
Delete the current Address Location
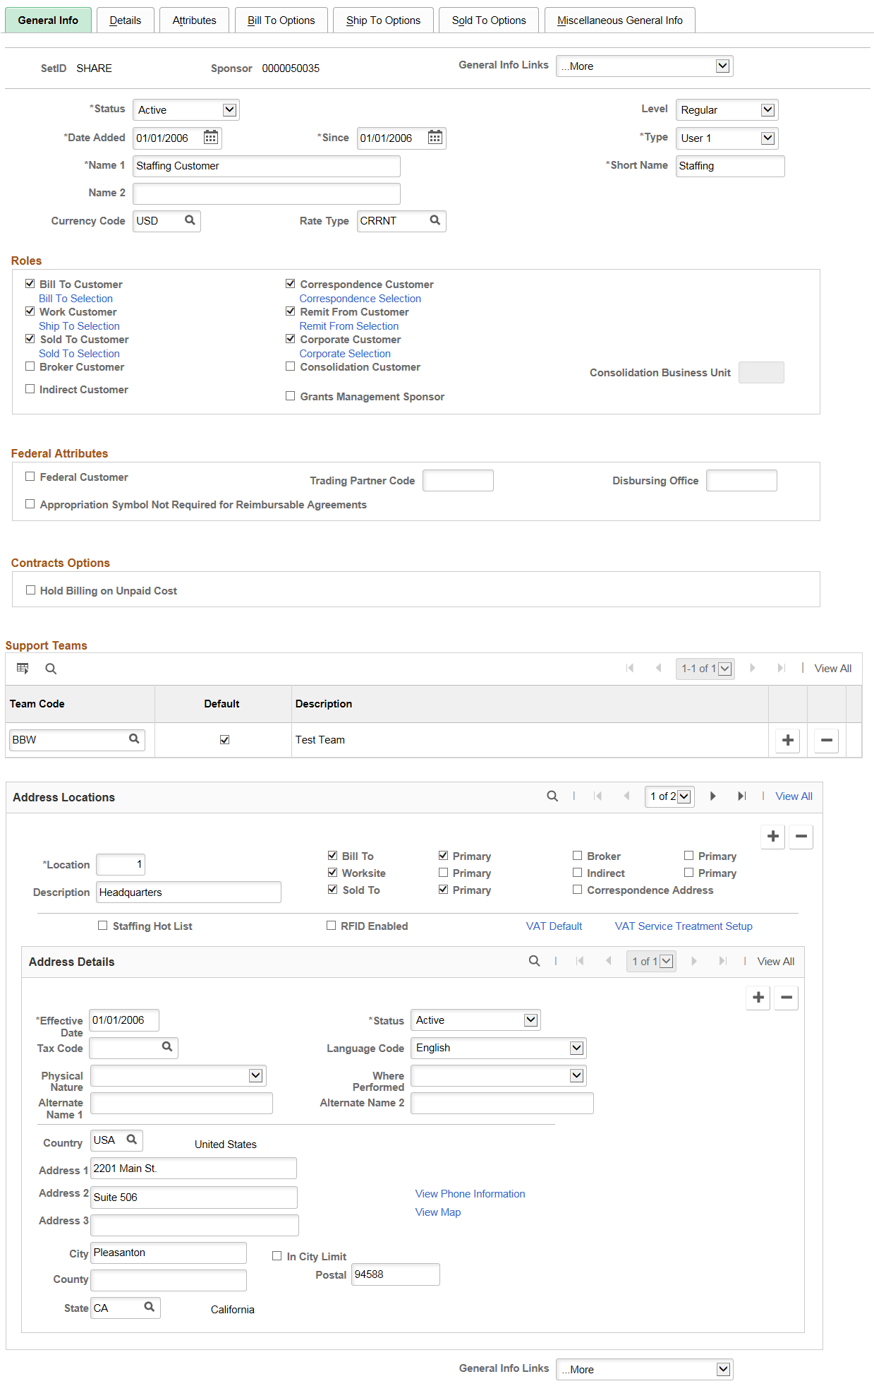pyautogui.click(x=801, y=837)
